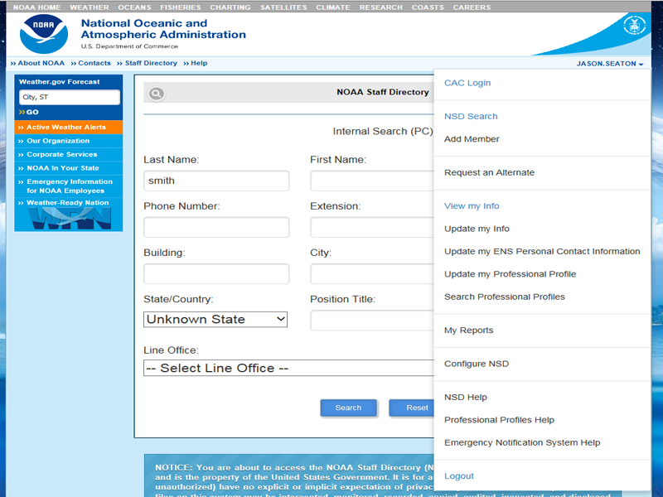Open the State/Country dropdown
This screenshot has height=497, width=663.
(215, 319)
